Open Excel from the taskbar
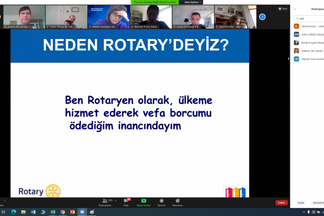 (x=53, y=212)
